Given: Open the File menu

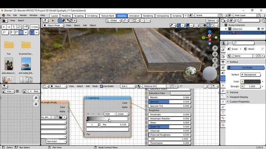Looking at the screenshot, I should pyautogui.click(x=8, y=15).
